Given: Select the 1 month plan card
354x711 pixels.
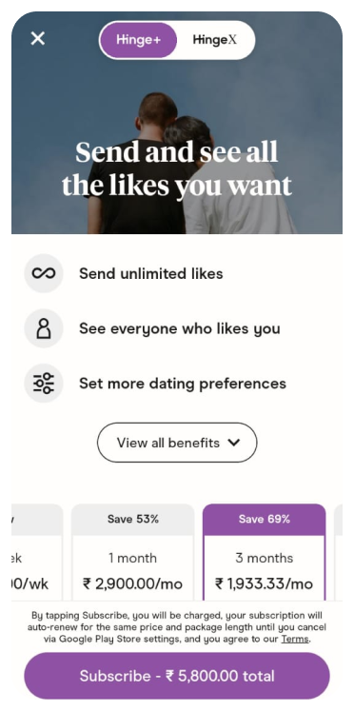Looking at the screenshot, I should tap(133, 552).
